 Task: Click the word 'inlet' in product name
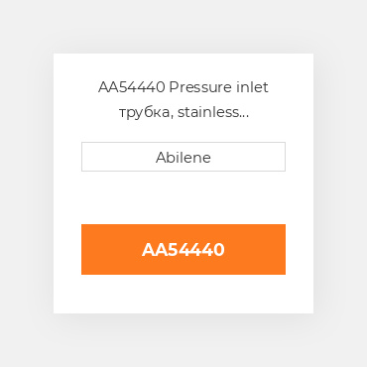(x=252, y=87)
